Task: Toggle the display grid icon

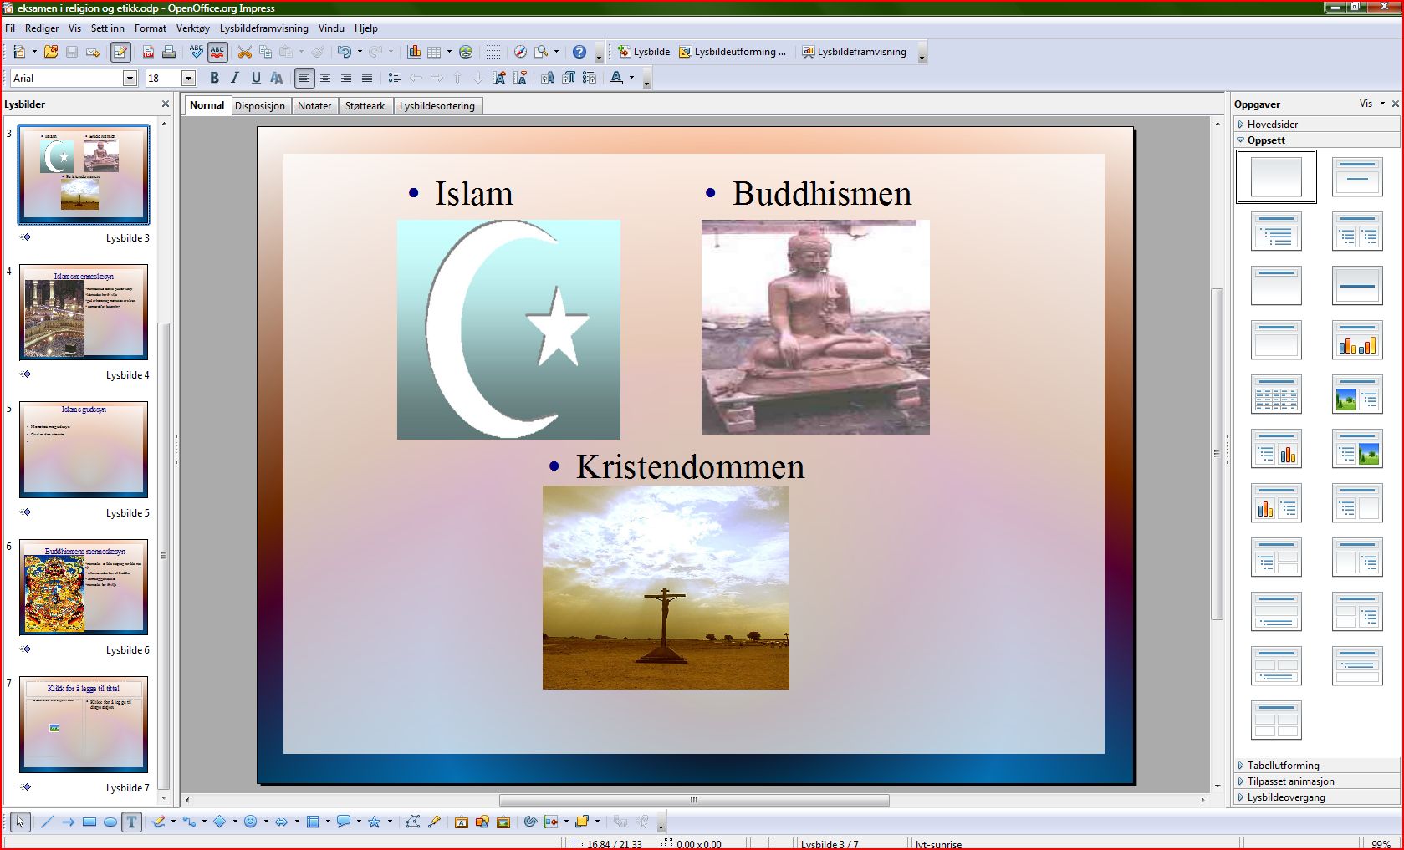Action: coord(493,52)
